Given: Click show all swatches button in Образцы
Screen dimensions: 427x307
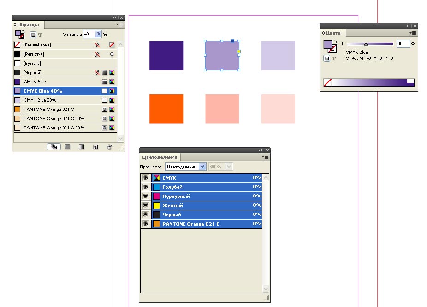Looking at the screenshot, I should click(x=53, y=147).
